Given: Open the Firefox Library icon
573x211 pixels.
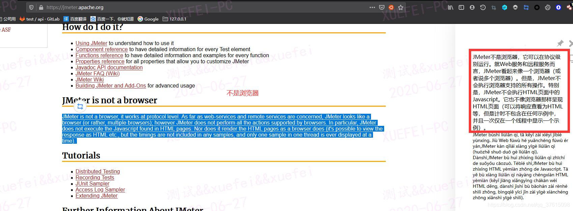Looking at the screenshot, I should tap(451, 7).
